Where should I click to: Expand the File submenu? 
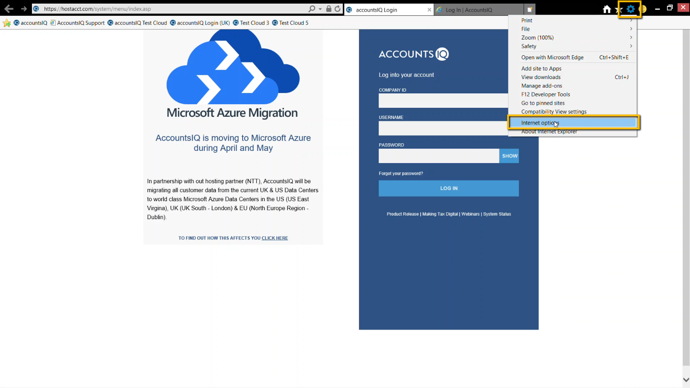point(573,29)
